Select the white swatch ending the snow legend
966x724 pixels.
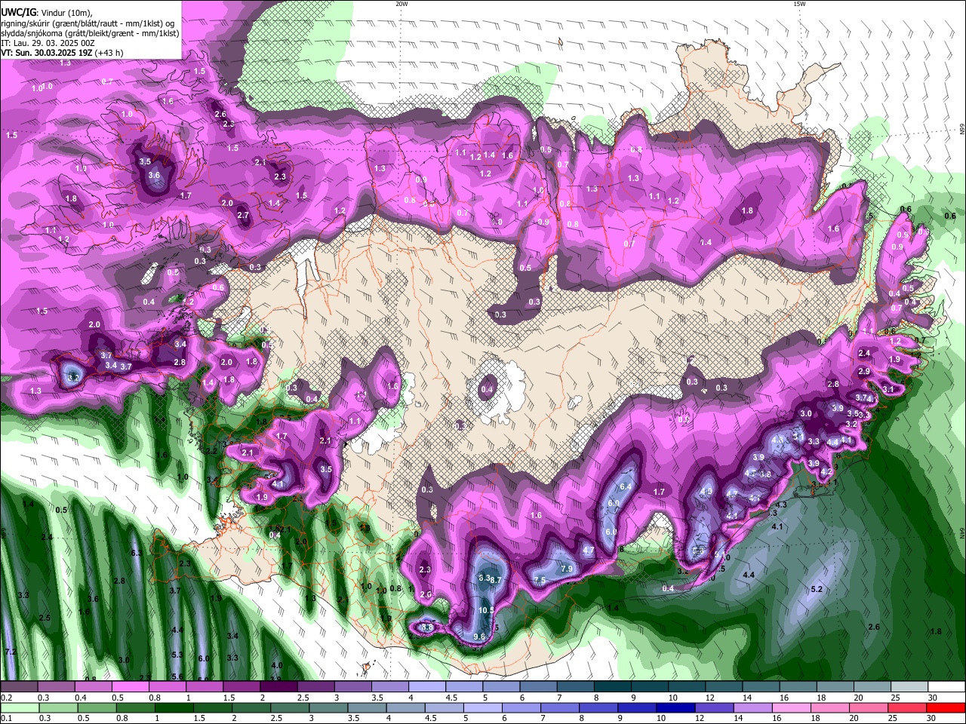point(946,686)
